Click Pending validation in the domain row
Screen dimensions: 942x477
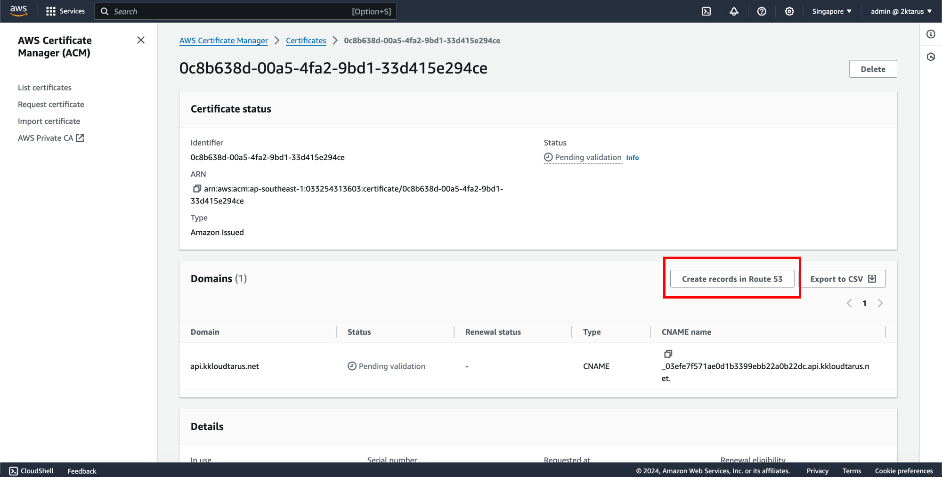(x=386, y=366)
